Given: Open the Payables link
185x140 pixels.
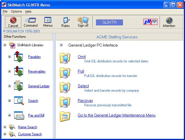Looking at the screenshot, I should 34,57.
